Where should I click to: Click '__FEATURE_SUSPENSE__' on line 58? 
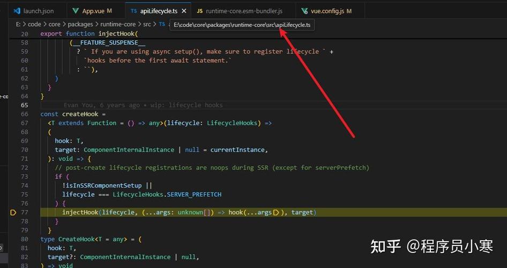coord(109,43)
